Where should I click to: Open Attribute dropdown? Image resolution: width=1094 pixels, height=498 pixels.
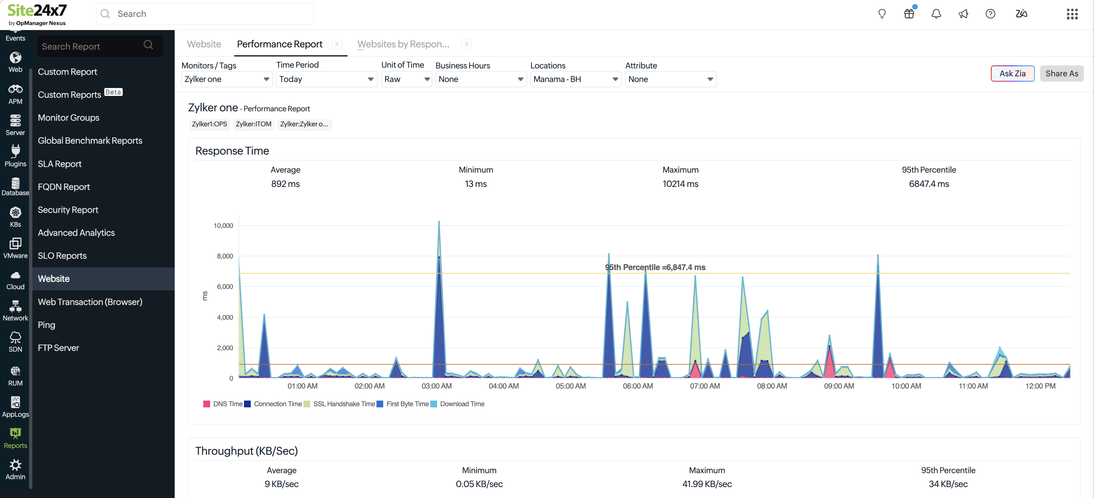[x=670, y=79]
